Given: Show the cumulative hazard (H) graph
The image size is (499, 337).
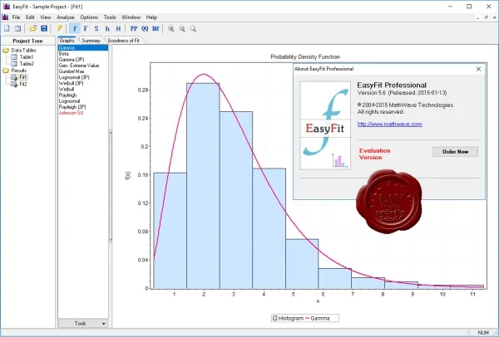Looking at the screenshot, I should pyautogui.click(x=118, y=28).
